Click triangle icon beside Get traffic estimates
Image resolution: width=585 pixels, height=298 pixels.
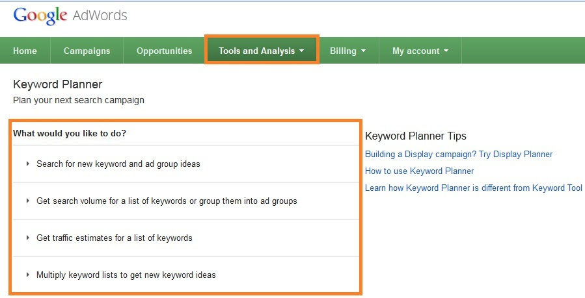click(x=27, y=238)
